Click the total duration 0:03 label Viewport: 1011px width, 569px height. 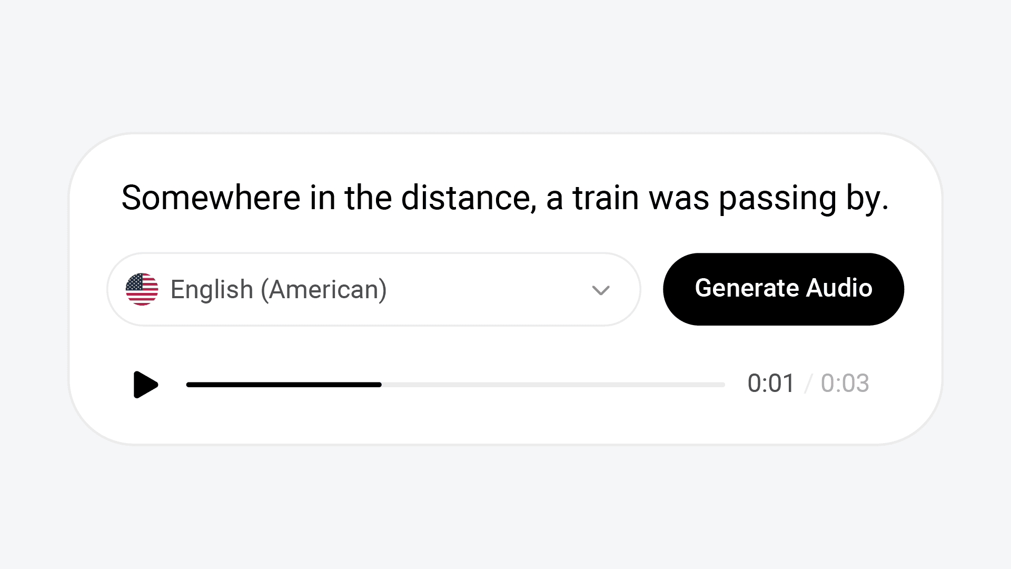pos(845,383)
